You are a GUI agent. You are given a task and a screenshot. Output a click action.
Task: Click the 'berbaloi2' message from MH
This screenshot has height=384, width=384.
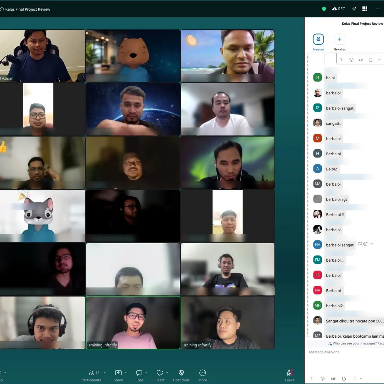coord(334,306)
